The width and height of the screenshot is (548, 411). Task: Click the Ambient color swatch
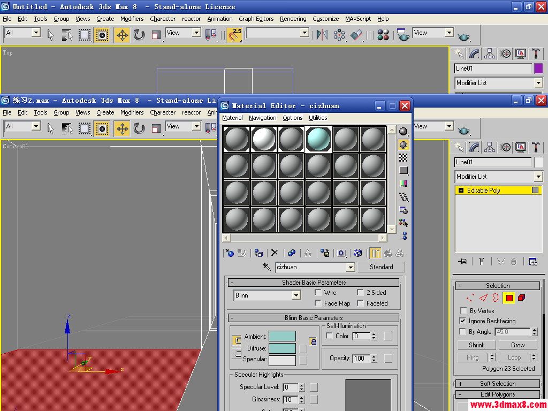(282, 336)
